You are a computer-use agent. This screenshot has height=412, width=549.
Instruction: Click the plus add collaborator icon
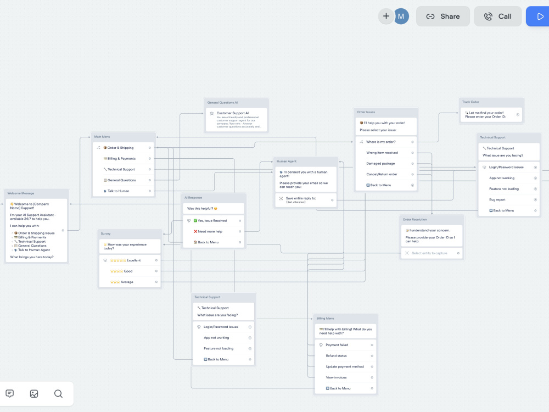[386, 16]
